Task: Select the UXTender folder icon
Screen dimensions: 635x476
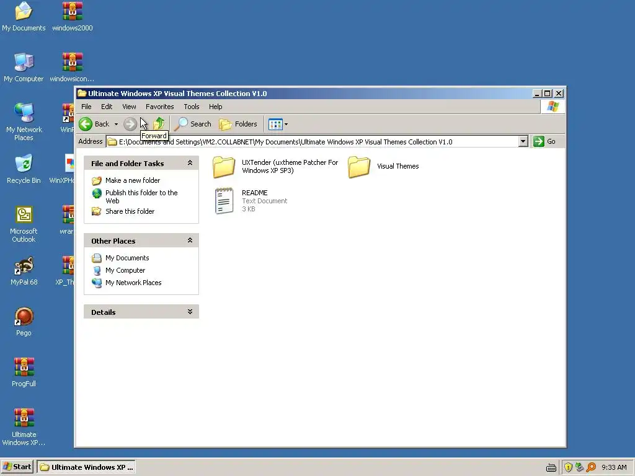Action: pyautogui.click(x=223, y=167)
